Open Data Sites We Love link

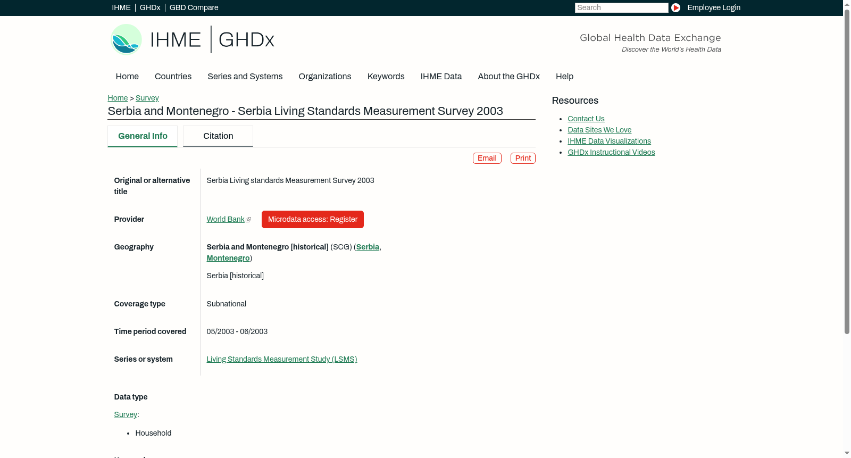click(599, 130)
